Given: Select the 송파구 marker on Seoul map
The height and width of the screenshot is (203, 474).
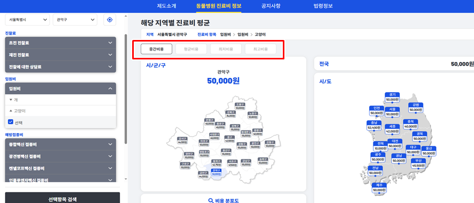Looking at the screenshot, I should [263, 161].
